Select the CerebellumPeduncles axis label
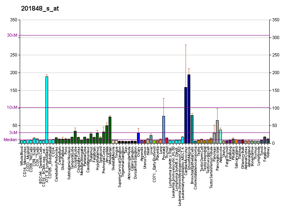 pyautogui.click(x=56, y=164)
